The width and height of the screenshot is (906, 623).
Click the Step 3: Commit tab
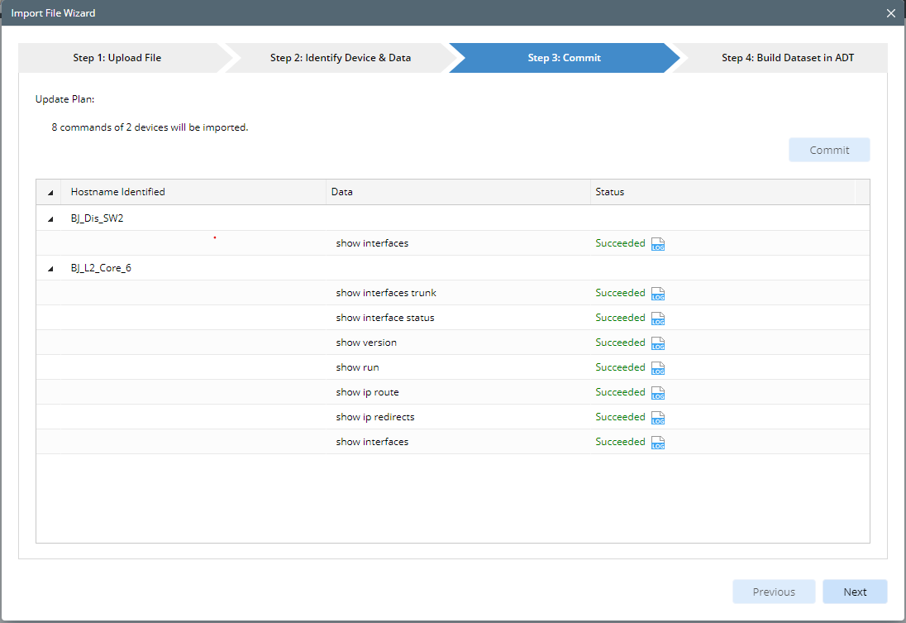(x=564, y=58)
